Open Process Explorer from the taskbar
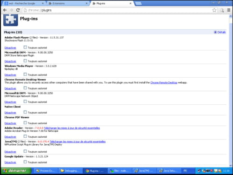 tap(45, 171)
